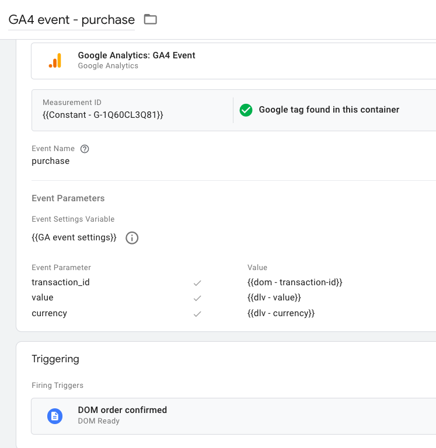Click the green checkmark Google tag found icon
The height and width of the screenshot is (448, 436).
tap(246, 110)
